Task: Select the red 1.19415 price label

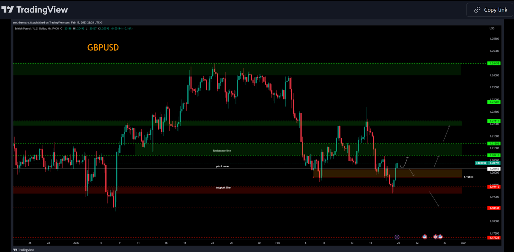Action: (494, 187)
